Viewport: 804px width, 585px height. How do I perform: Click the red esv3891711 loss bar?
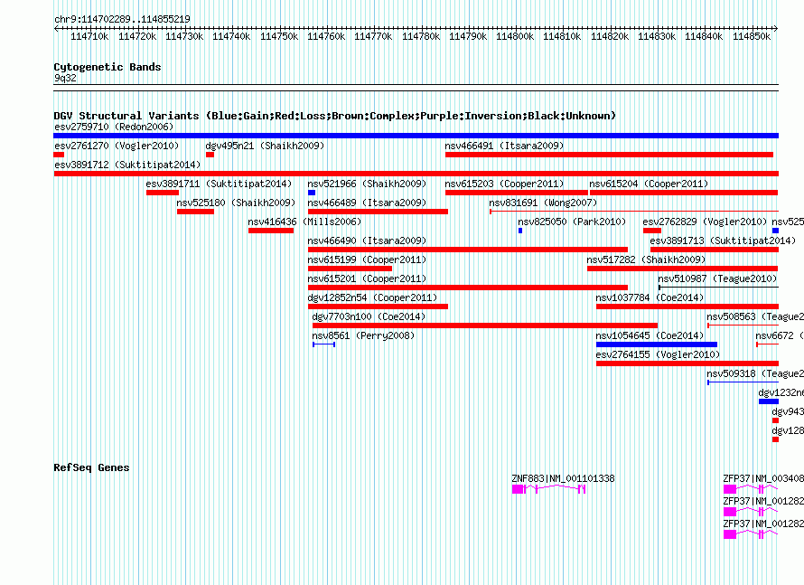(x=163, y=193)
